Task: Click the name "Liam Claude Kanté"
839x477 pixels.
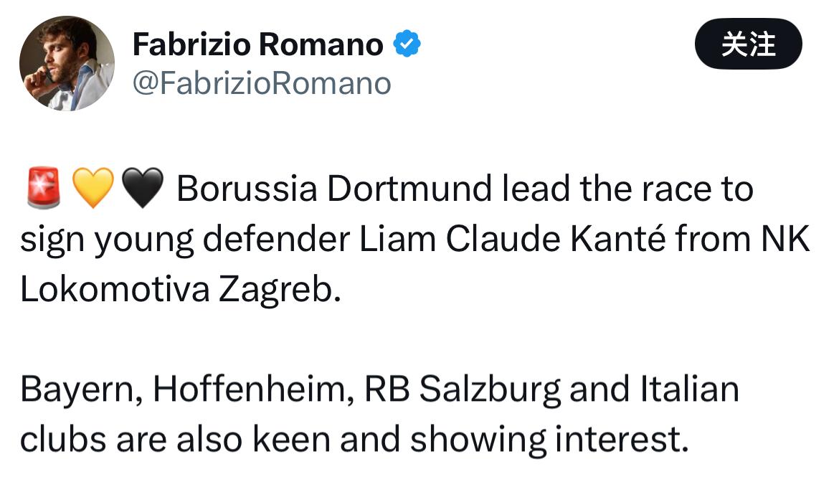Action: [x=513, y=240]
